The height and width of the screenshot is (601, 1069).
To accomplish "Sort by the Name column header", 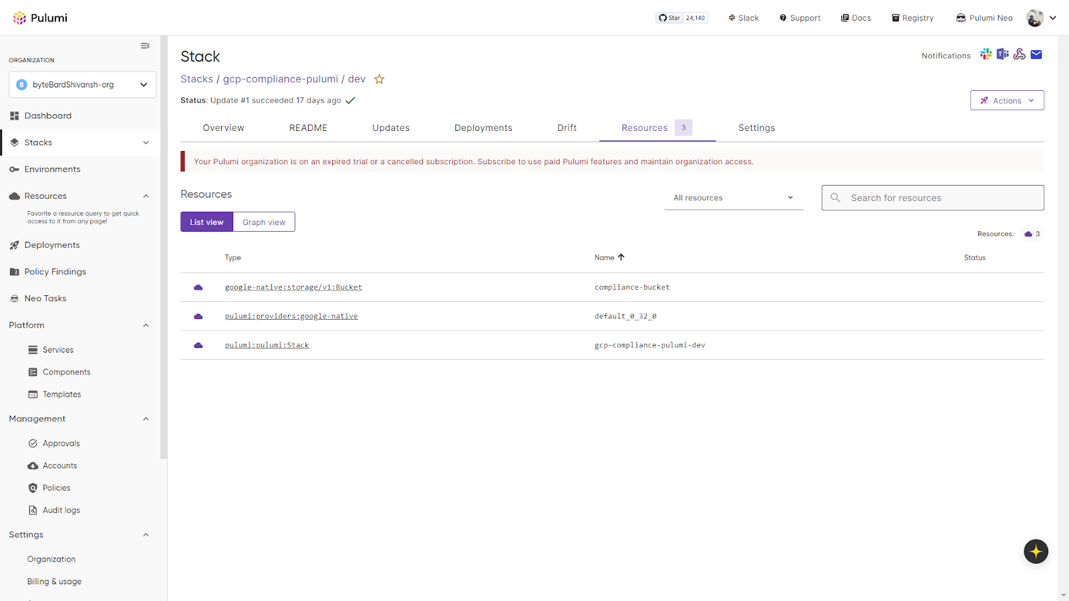I will (x=609, y=257).
